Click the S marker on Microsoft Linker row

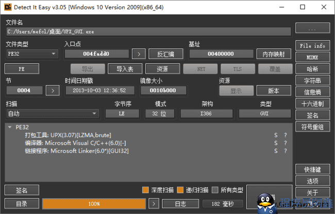coord(276,151)
